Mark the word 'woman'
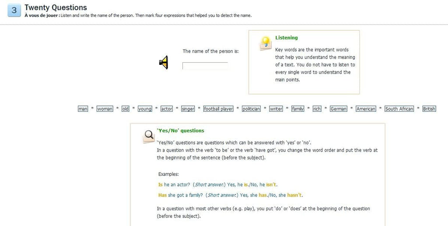Viewport: 448px width, 226px height. point(105,109)
